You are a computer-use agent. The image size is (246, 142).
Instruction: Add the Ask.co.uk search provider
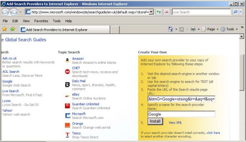(9, 58)
